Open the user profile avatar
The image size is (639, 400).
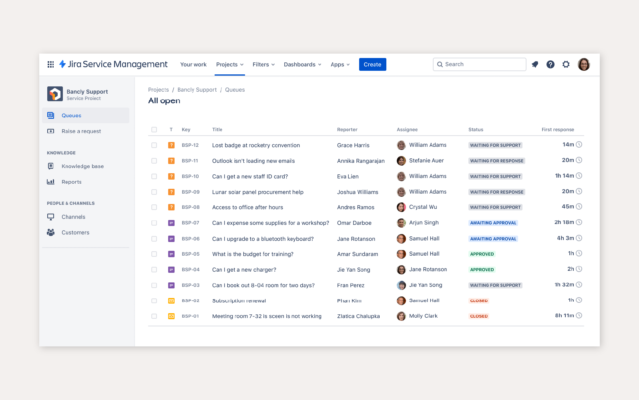point(584,64)
